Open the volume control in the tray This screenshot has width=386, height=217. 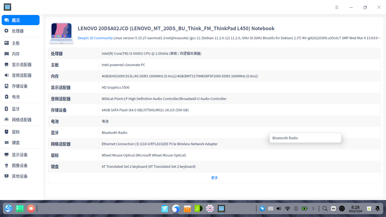pyautogui.click(x=279, y=209)
